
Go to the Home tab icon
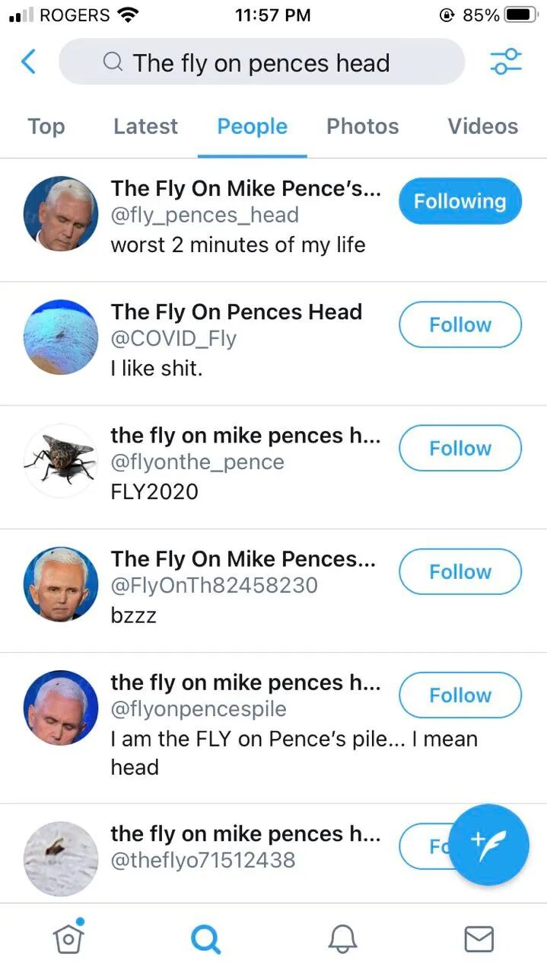tap(68, 938)
